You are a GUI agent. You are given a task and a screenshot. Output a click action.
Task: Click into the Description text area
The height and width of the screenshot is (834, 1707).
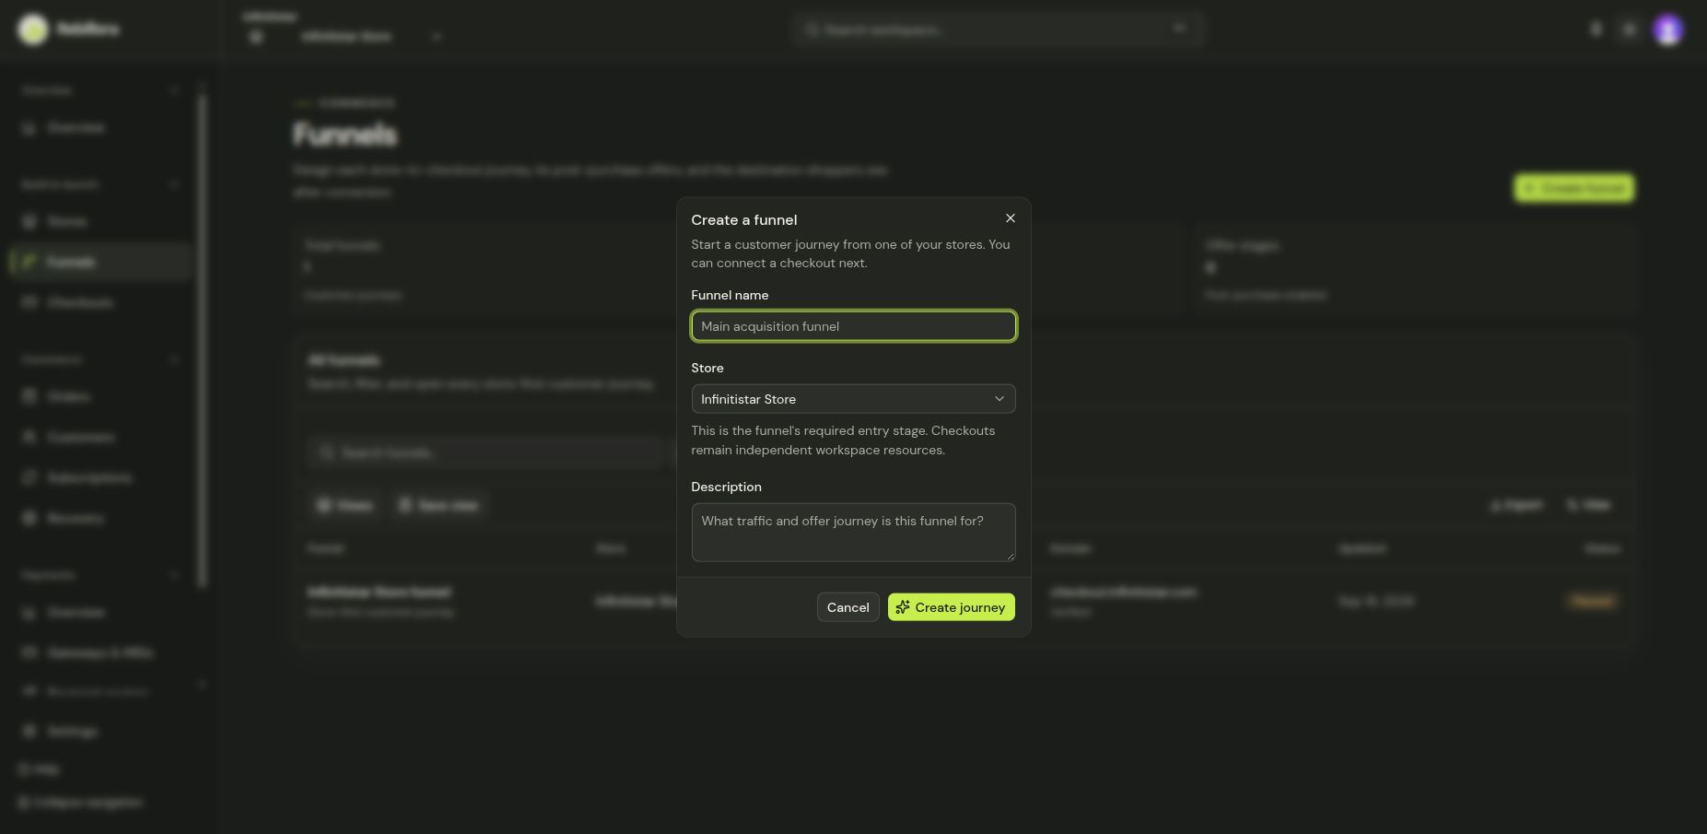pyautogui.click(x=853, y=532)
